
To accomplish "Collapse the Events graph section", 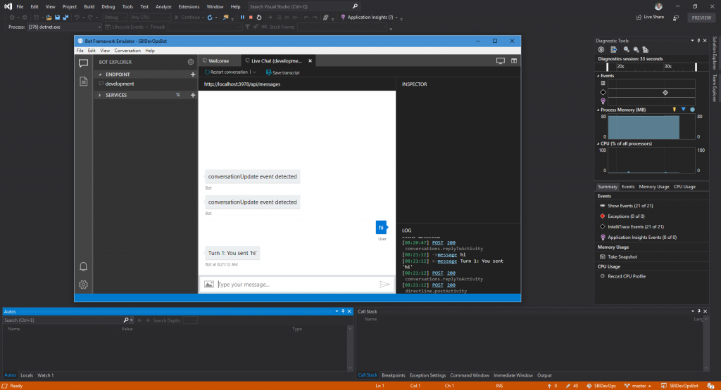I will tap(598, 76).
